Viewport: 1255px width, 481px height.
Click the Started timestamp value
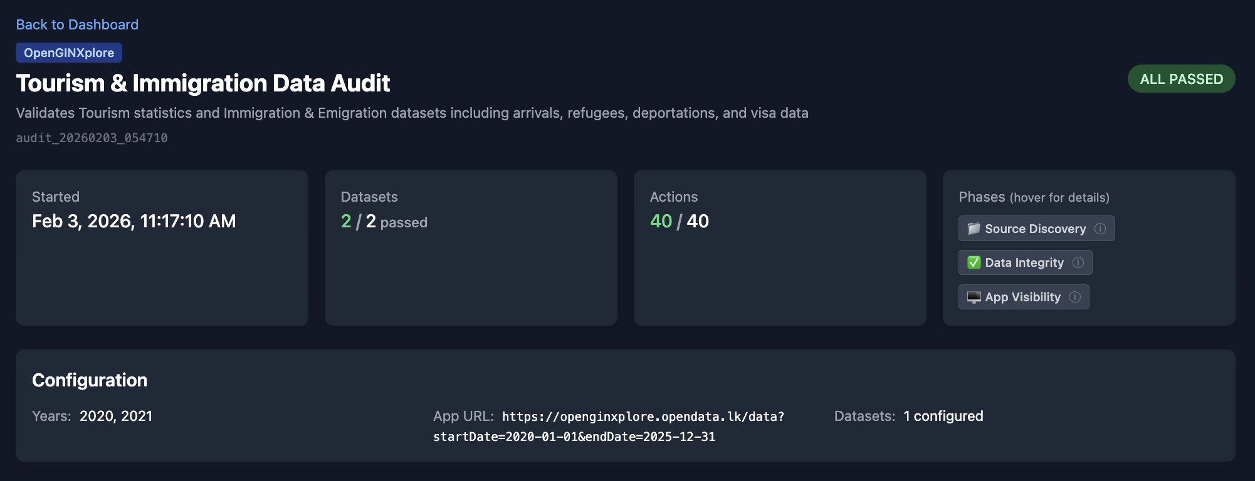tap(134, 221)
